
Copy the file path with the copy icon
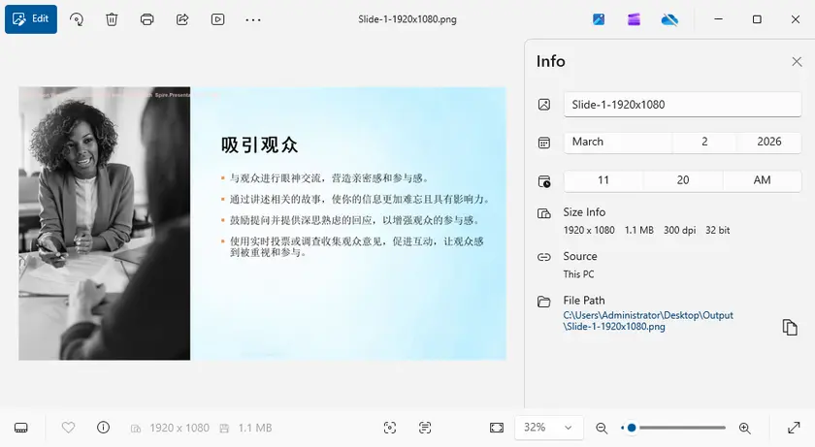pyautogui.click(x=790, y=327)
